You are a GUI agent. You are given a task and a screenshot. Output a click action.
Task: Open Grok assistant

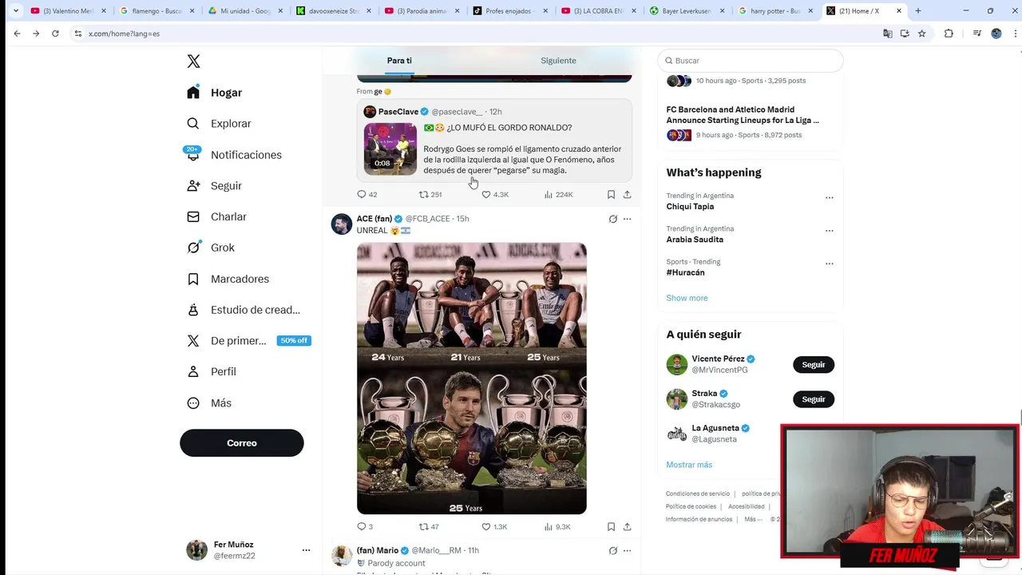pos(211,248)
